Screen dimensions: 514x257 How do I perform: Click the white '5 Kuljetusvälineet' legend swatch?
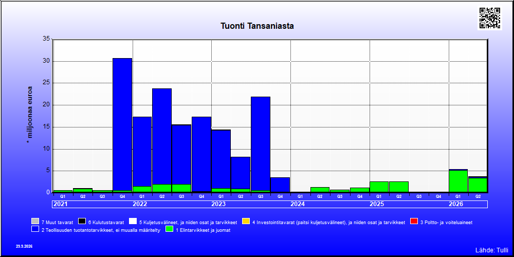133,221
